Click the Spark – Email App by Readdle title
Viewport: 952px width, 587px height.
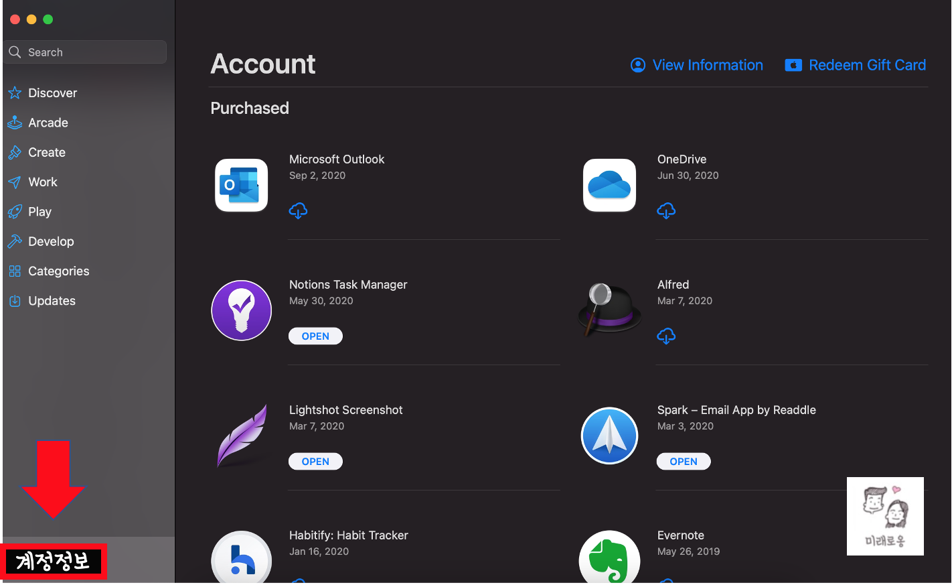(x=736, y=410)
